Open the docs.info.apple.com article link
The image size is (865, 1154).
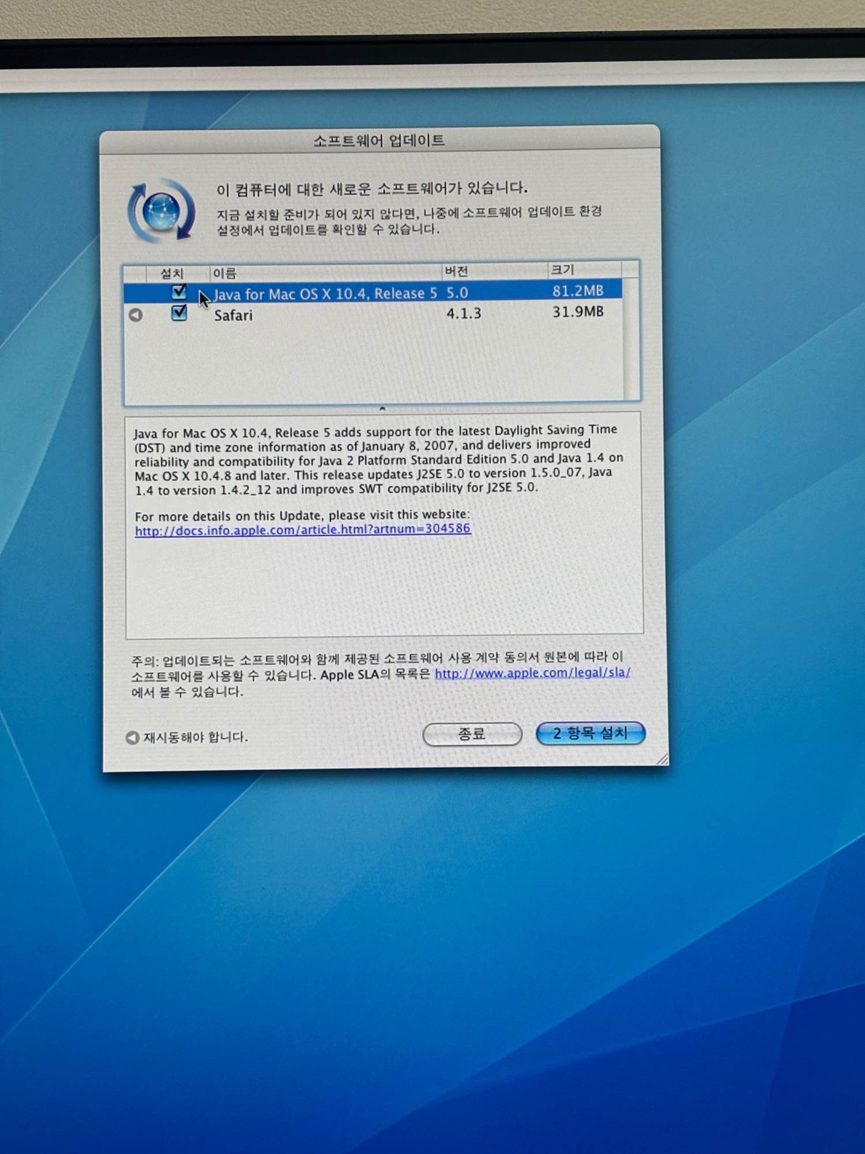303,530
